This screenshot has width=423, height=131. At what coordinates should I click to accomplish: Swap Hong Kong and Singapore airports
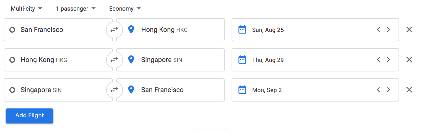pyautogui.click(x=114, y=60)
